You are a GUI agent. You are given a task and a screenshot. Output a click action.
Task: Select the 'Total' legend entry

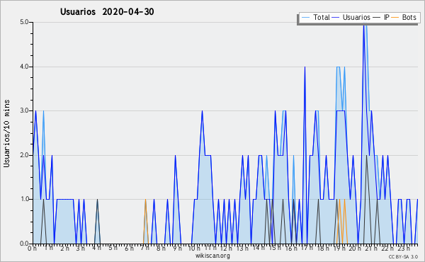(x=322, y=17)
